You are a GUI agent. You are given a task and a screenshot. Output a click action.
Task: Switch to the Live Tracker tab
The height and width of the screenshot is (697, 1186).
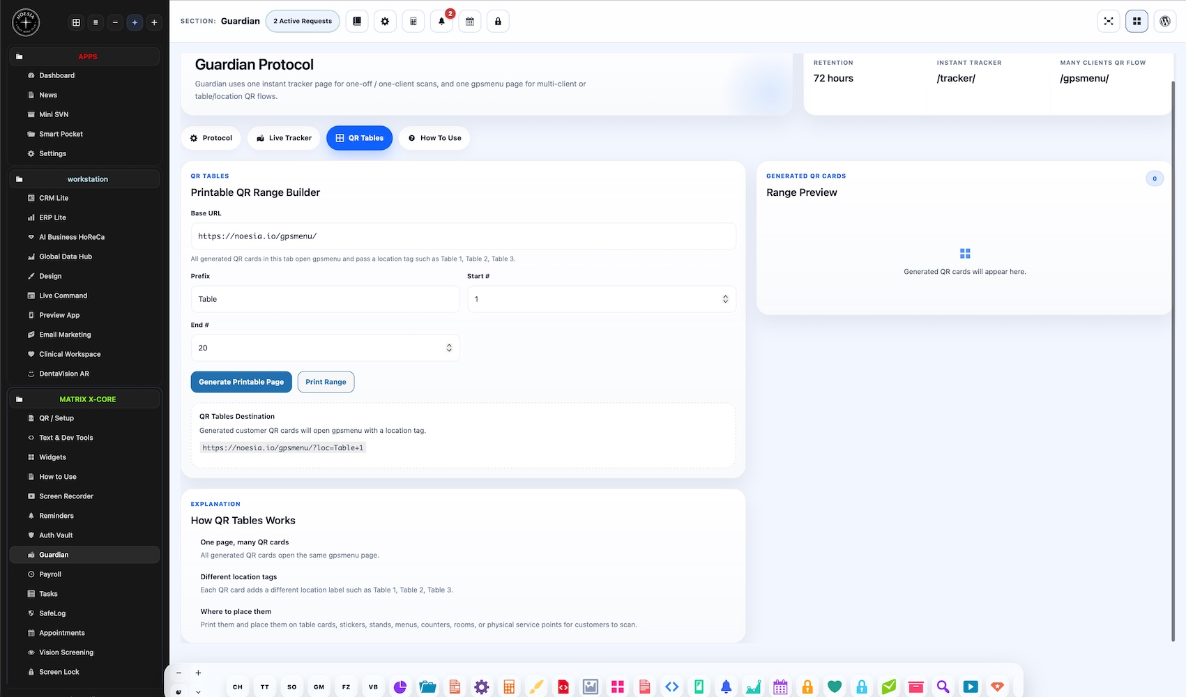pyautogui.click(x=284, y=138)
